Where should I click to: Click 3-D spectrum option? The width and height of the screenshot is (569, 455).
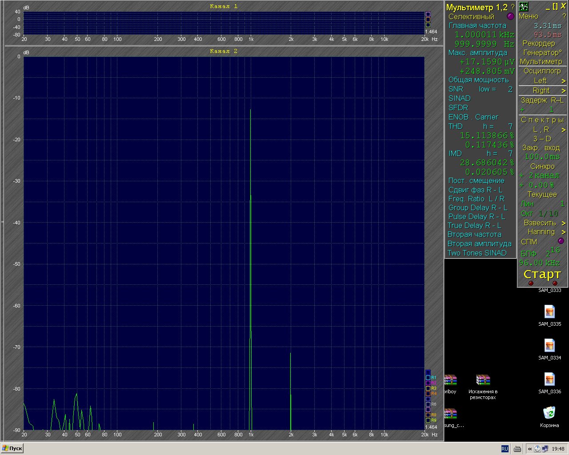point(542,139)
